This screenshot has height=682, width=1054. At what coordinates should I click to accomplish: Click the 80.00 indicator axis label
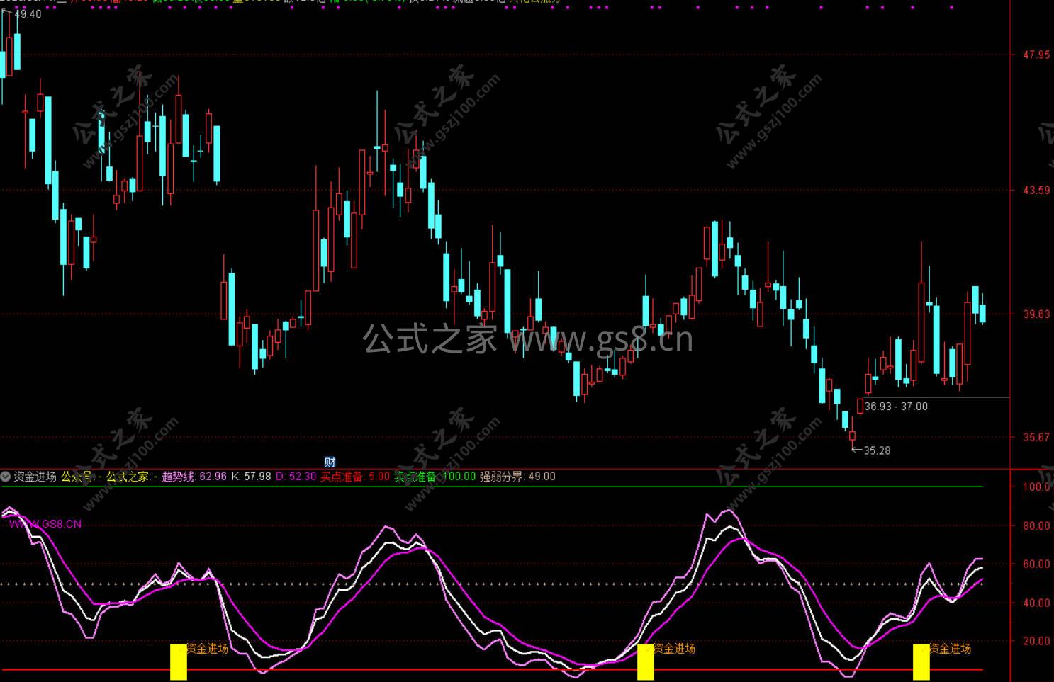pos(1036,525)
